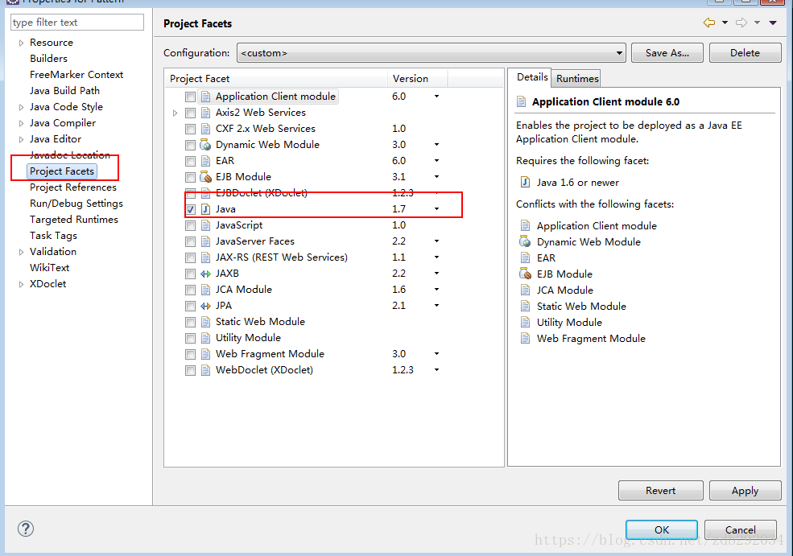Screen dimensions: 793x556
Task: Select Project Facets in the sidebar
Action: tap(62, 171)
